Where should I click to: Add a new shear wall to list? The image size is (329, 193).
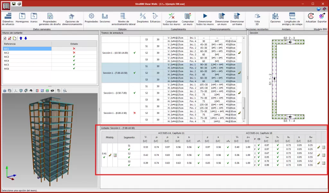point(5,38)
